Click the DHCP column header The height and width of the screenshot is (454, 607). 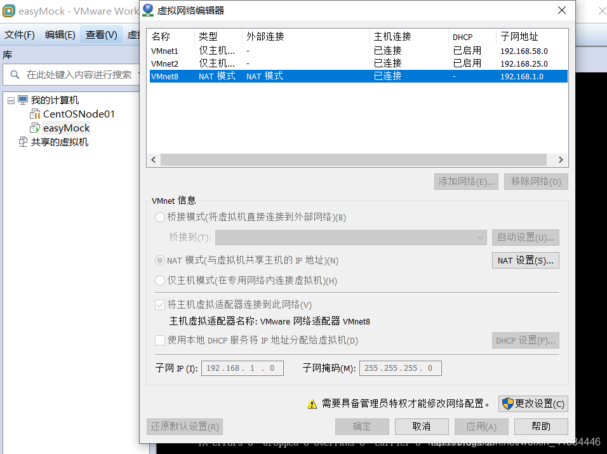tap(463, 37)
